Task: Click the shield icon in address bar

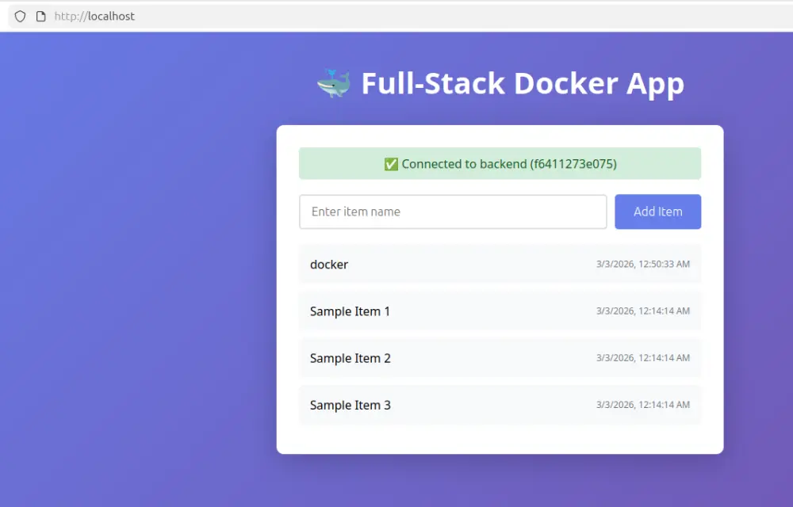Action: click(x=20, y=16)
